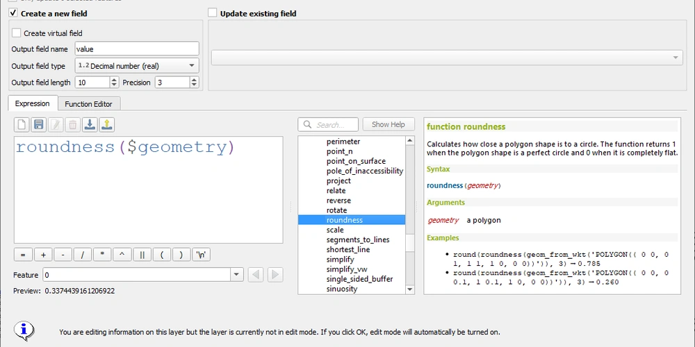The width and height of the screenshot is (695, 347).
Task: Insert the minus operator
Action: [x=63, y=255]
